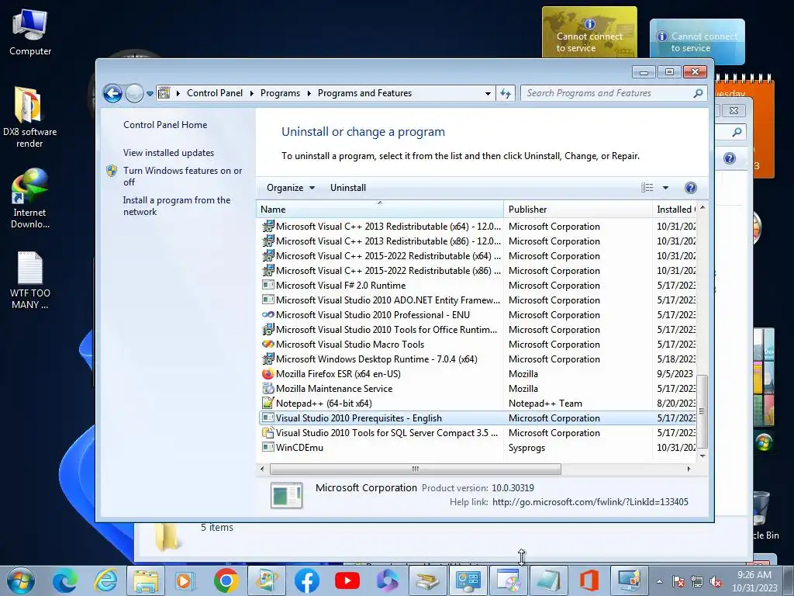Click the Mozilla Maintenance Service icon
794x596 pixels.
268,388
